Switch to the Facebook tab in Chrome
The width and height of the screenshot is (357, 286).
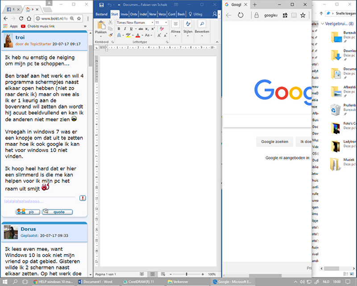click(9, 9)
